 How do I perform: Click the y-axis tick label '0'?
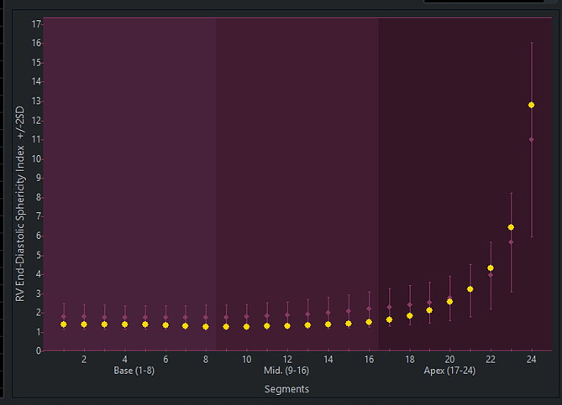[39, 351]
